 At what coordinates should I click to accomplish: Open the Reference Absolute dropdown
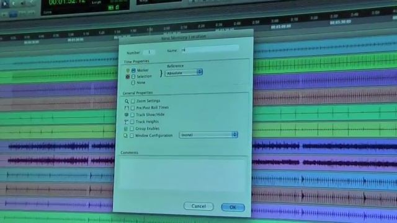coord(184,72)
